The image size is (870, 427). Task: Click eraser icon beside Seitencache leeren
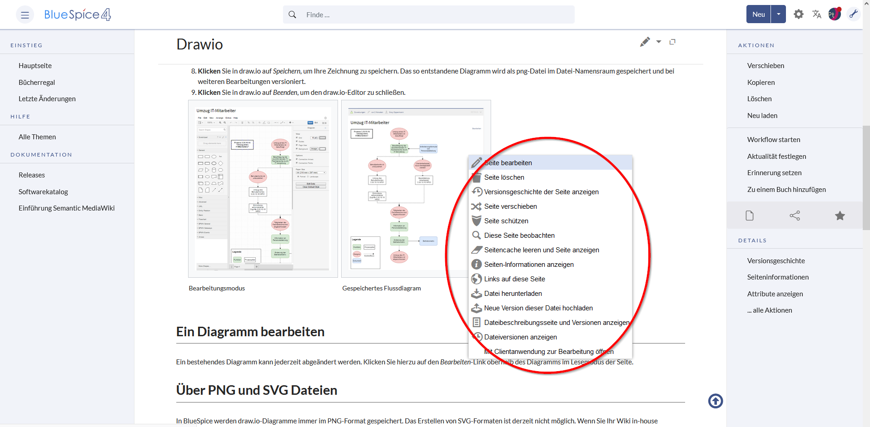point(477,250)
